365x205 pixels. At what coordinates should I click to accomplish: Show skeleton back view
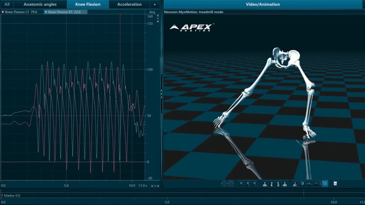tap(285, 184)
